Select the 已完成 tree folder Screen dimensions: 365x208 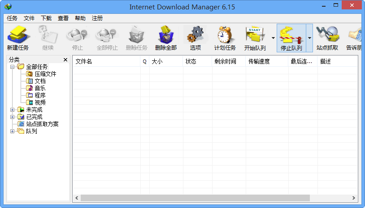(x=30, y=117)
